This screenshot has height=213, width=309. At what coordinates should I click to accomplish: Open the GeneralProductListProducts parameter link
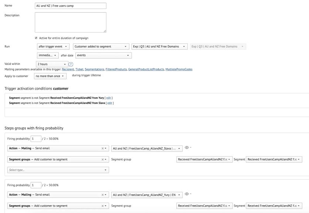(146, 69)
